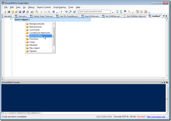Click the toggle bookmark toolbar icon
171x121 pixels.
[x=121, y=12]
